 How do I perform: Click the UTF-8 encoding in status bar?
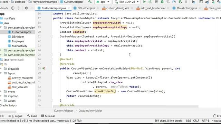pos(206,121)
